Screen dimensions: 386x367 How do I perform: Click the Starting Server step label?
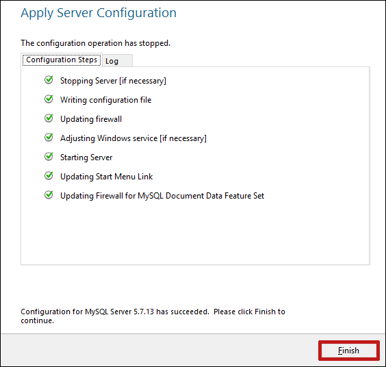click(x=86, y=157)
